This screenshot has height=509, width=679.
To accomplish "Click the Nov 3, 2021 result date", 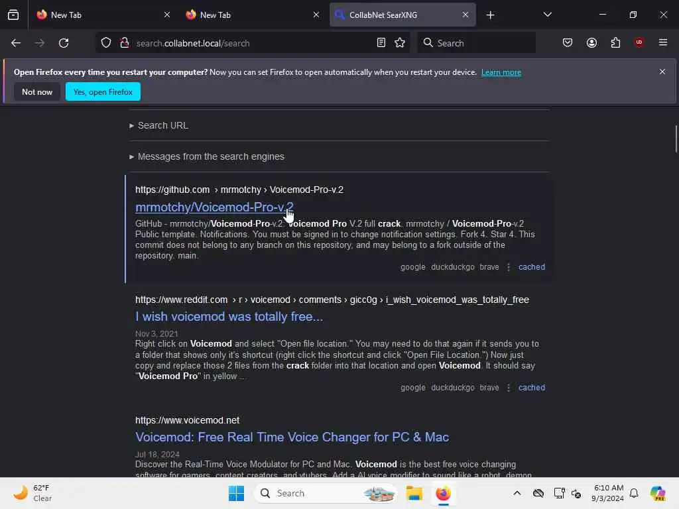I will (156, 334).
